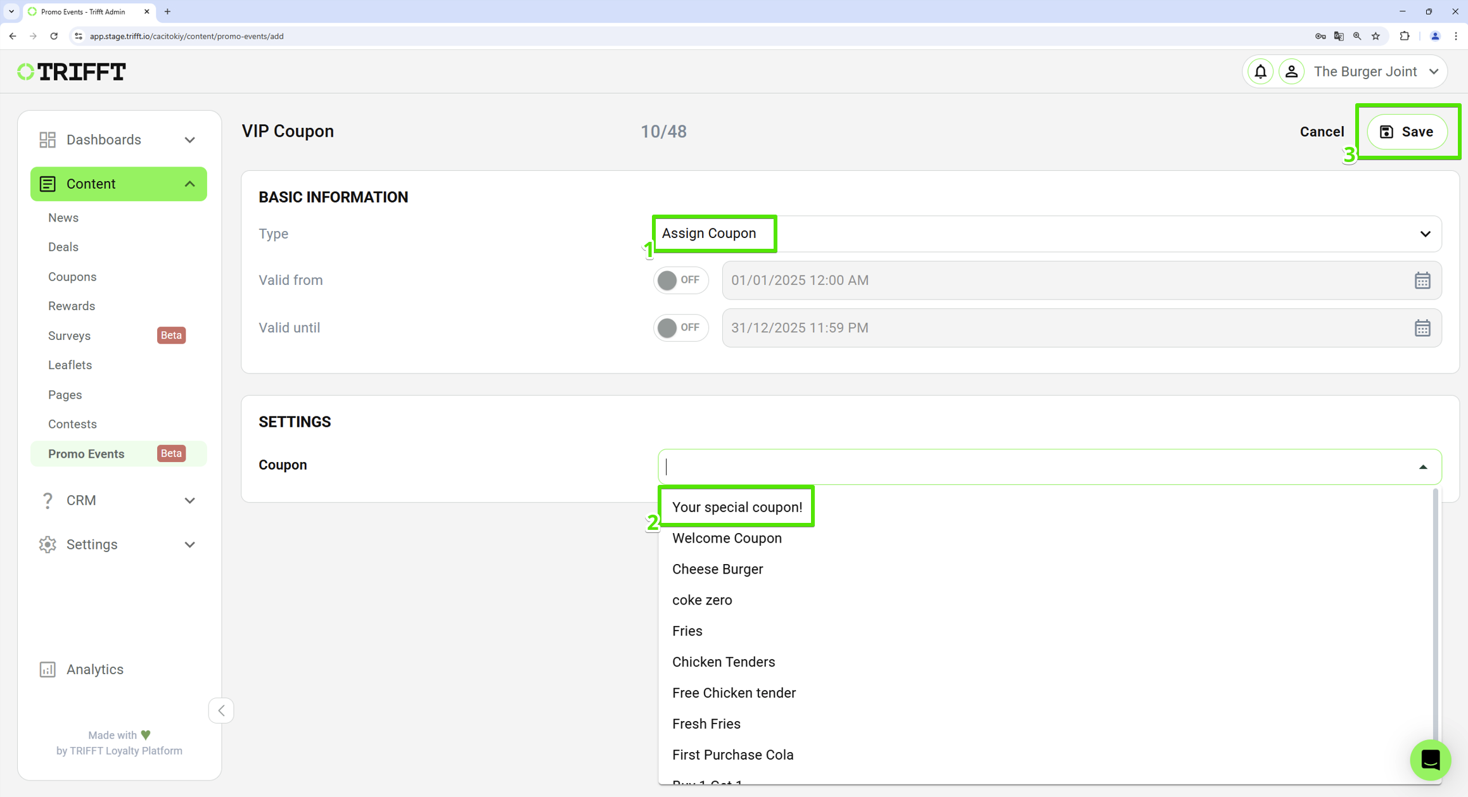
Task: Click the notification bell icon
Action: click(x=1261, y=72)
